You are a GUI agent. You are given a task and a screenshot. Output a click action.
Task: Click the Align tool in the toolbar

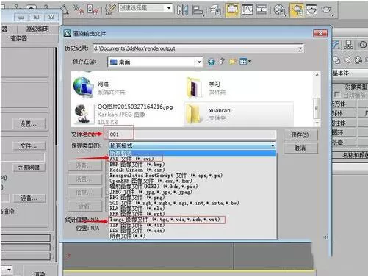point(198,10)
